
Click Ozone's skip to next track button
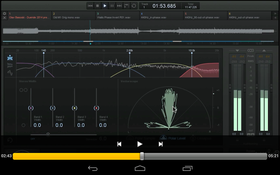coord(119,6)
